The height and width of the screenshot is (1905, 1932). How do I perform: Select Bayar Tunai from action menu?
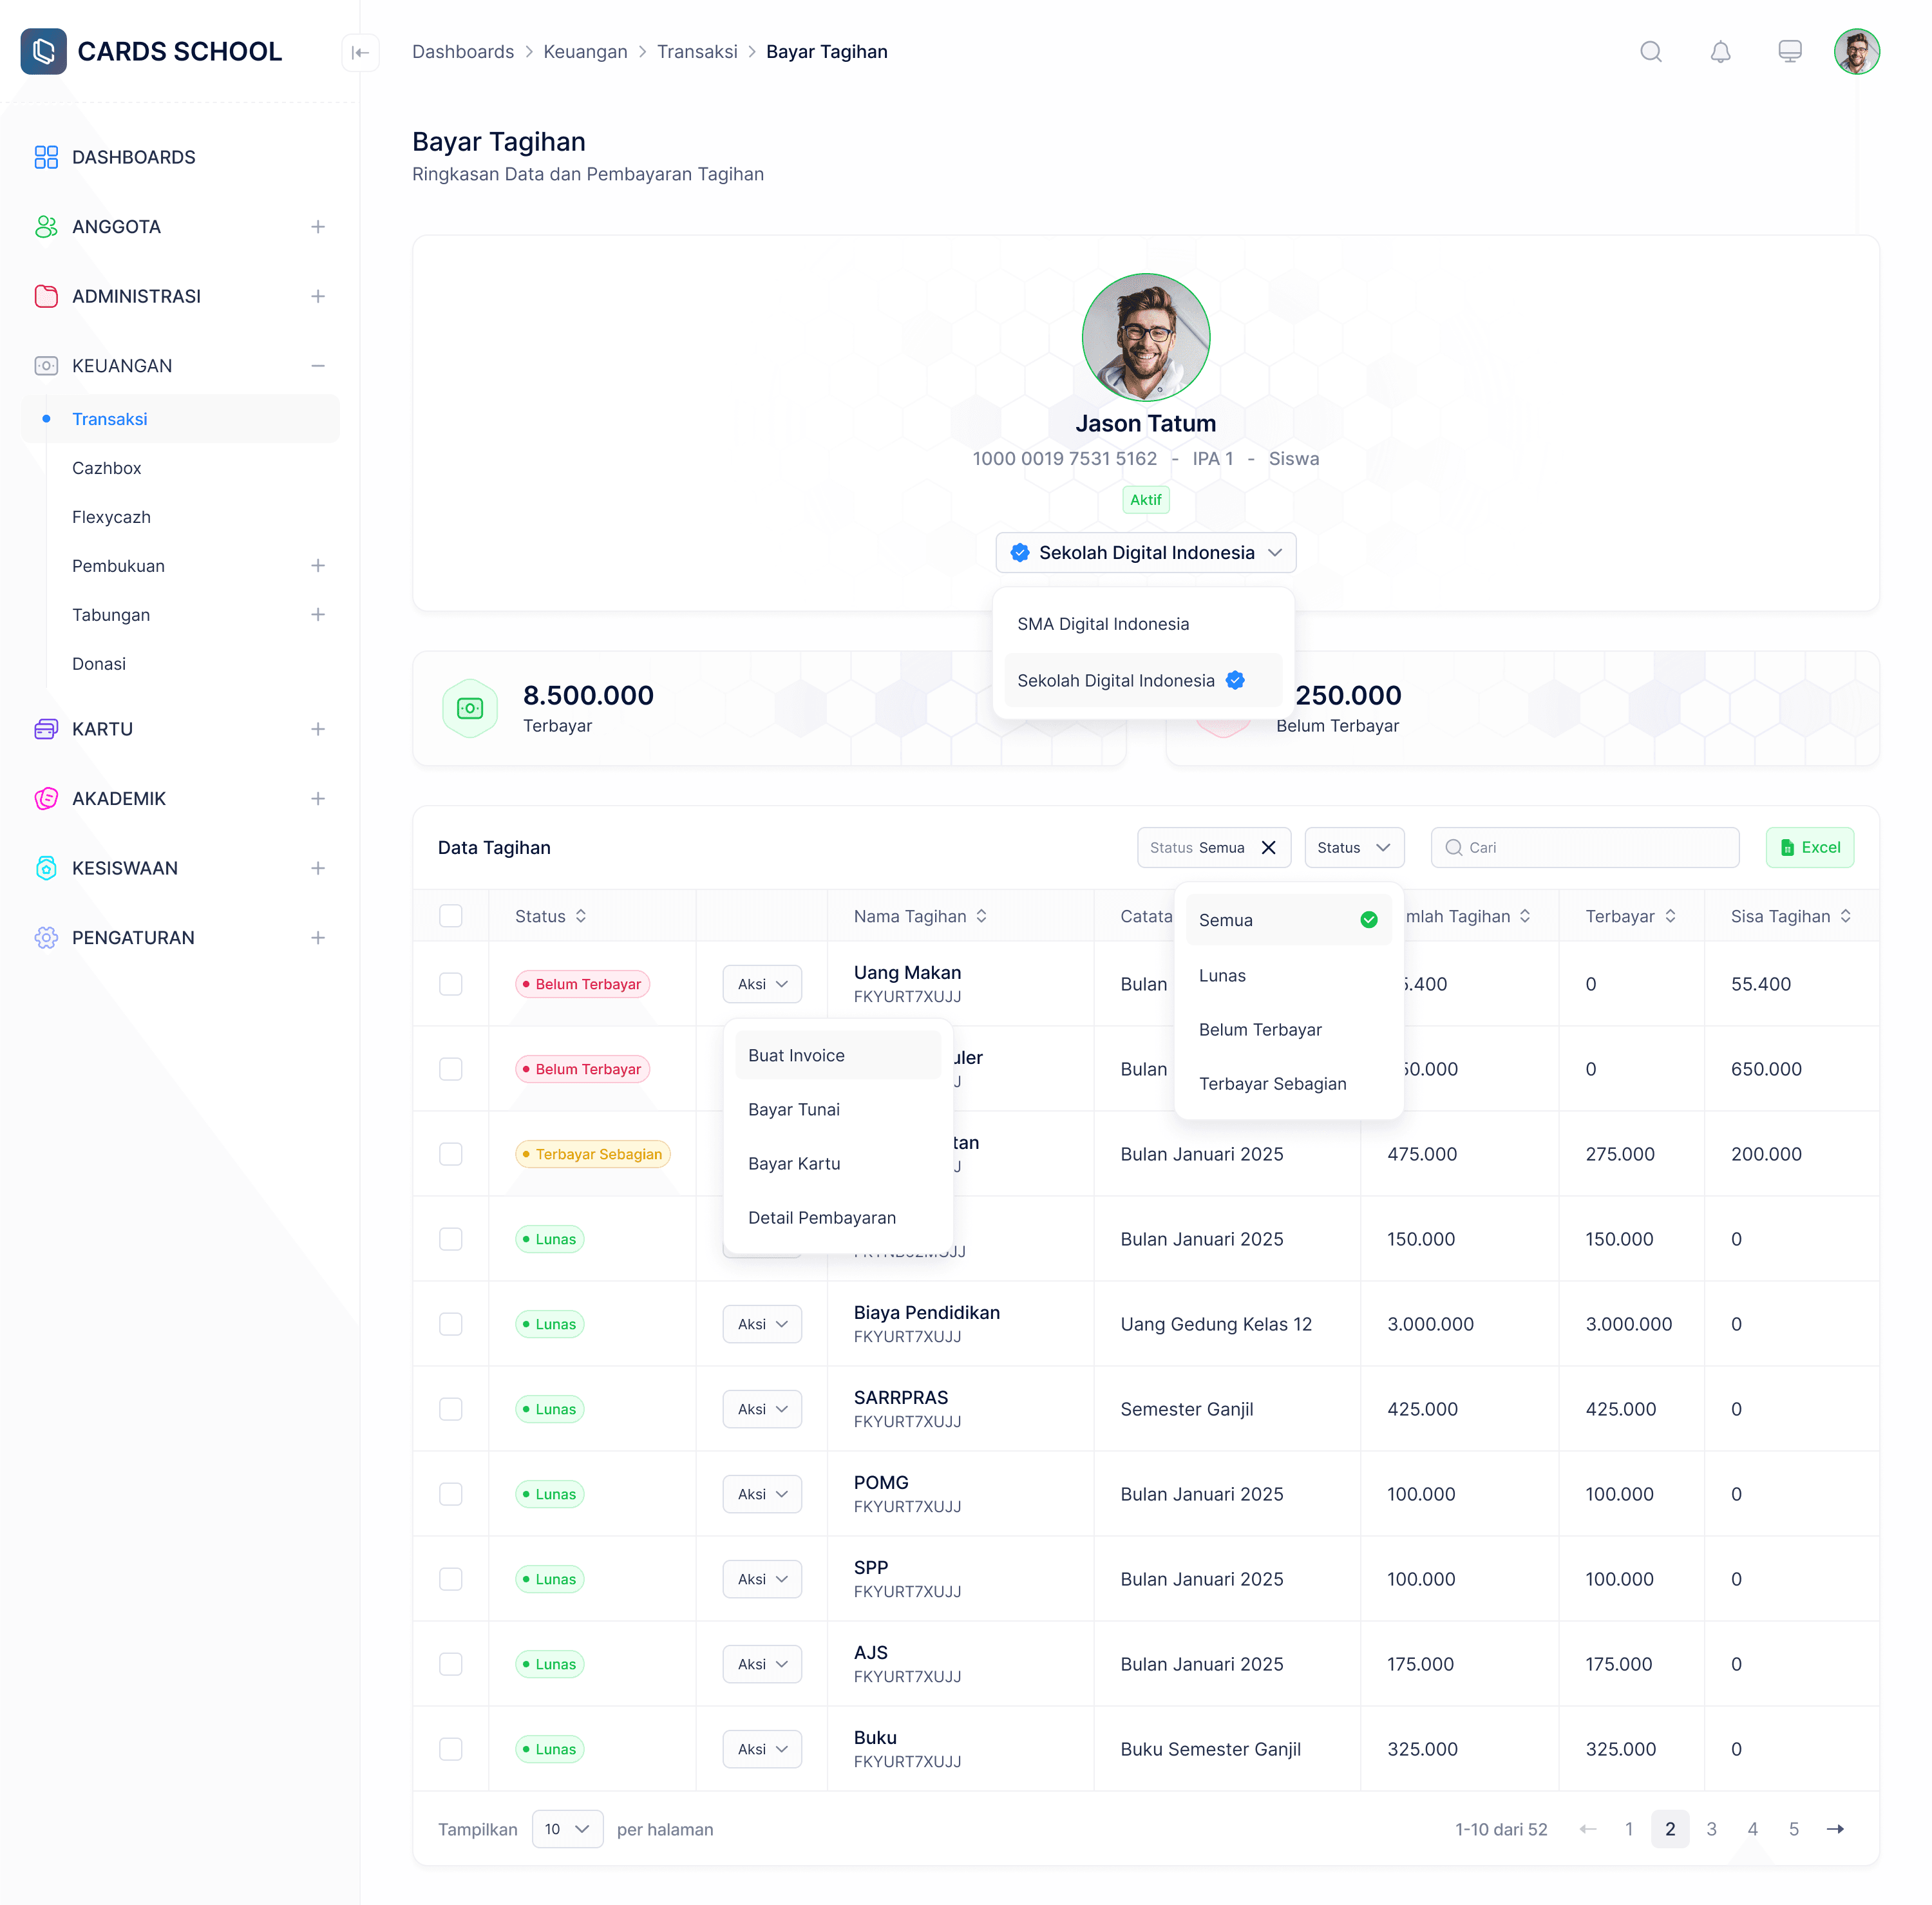(794, 1109)
